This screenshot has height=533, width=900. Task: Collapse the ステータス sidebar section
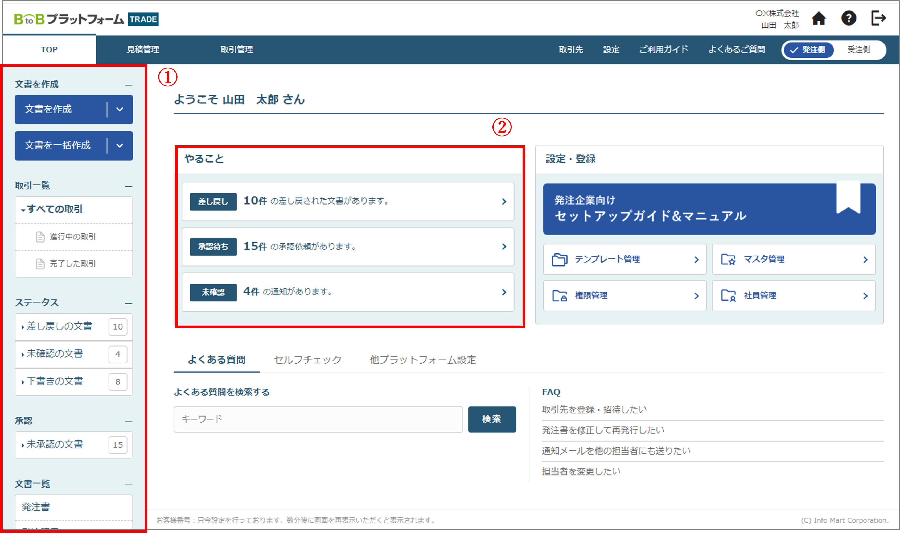(128, 303)
